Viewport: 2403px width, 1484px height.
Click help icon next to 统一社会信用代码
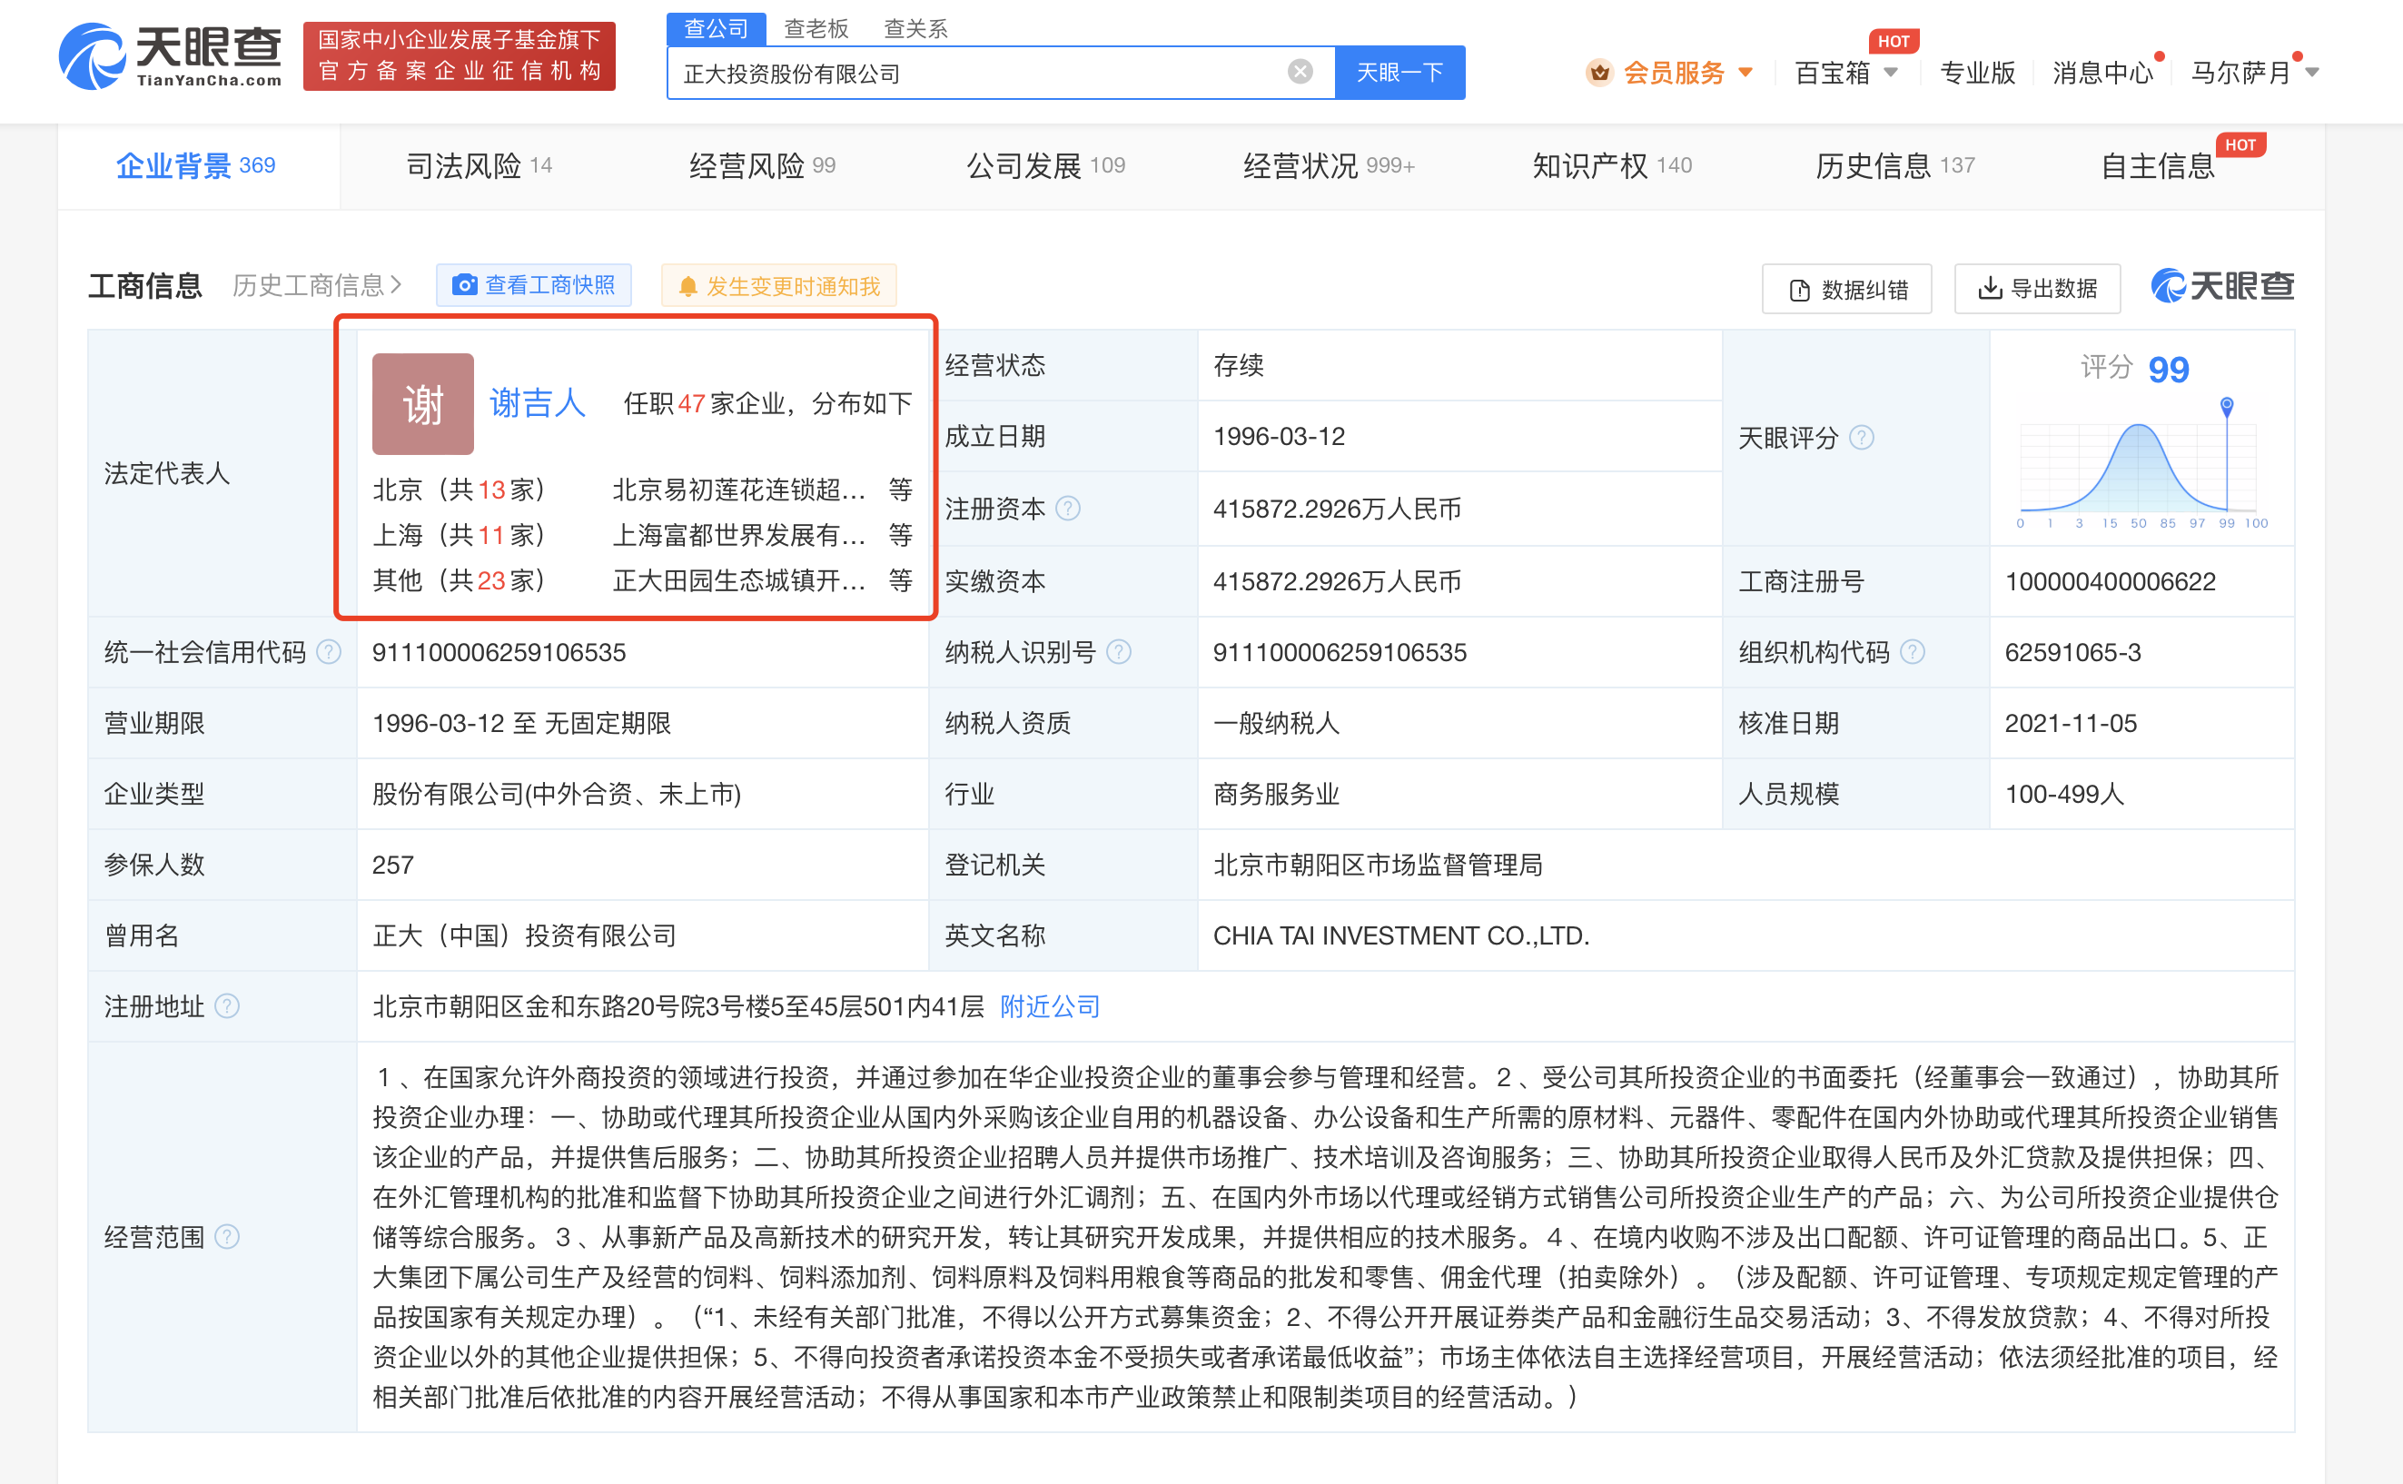click(330, 652)
